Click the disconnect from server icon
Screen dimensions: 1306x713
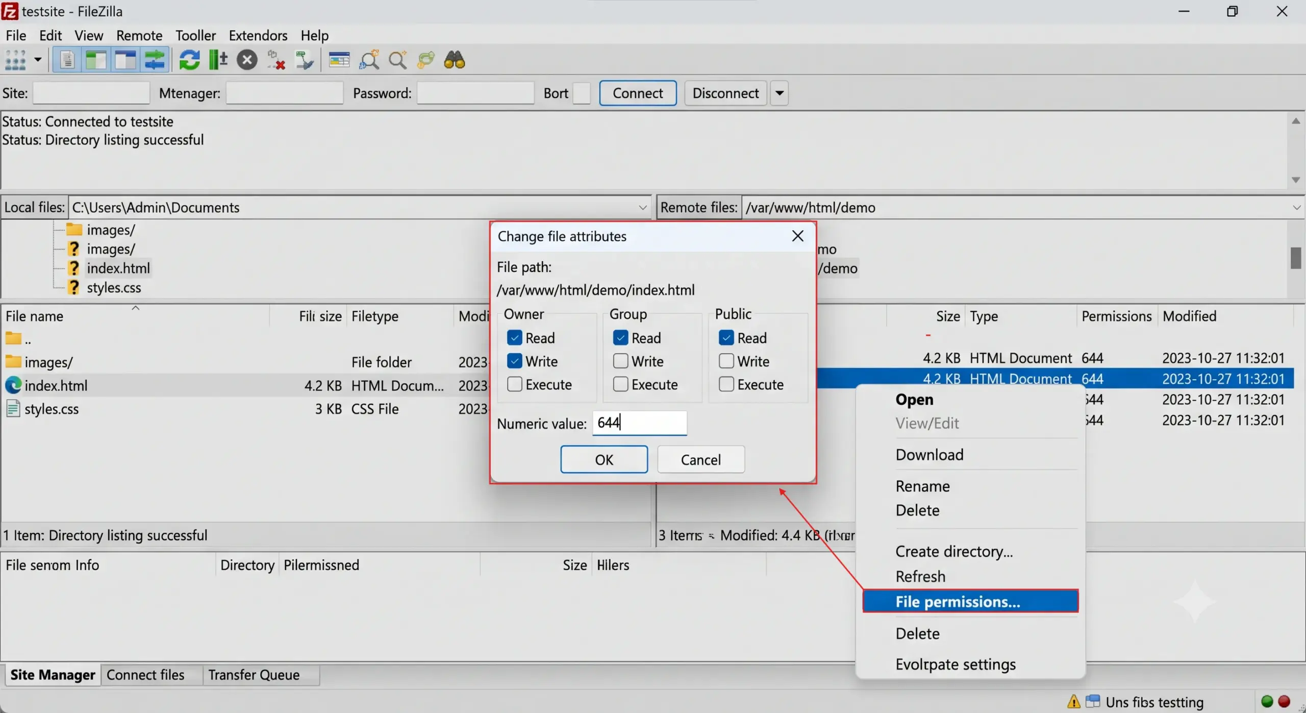tap(276, 60)
